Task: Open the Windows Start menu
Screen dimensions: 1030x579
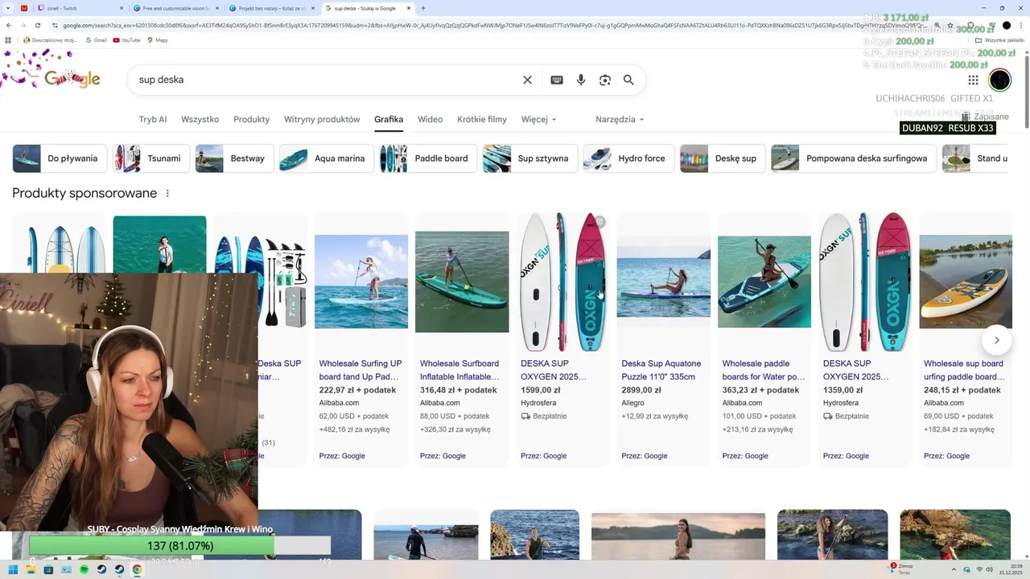Action: tap(13, 569)
